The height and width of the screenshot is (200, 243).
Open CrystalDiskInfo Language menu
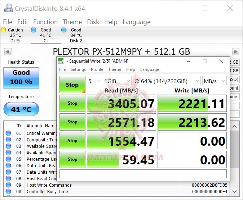[136, 22]
